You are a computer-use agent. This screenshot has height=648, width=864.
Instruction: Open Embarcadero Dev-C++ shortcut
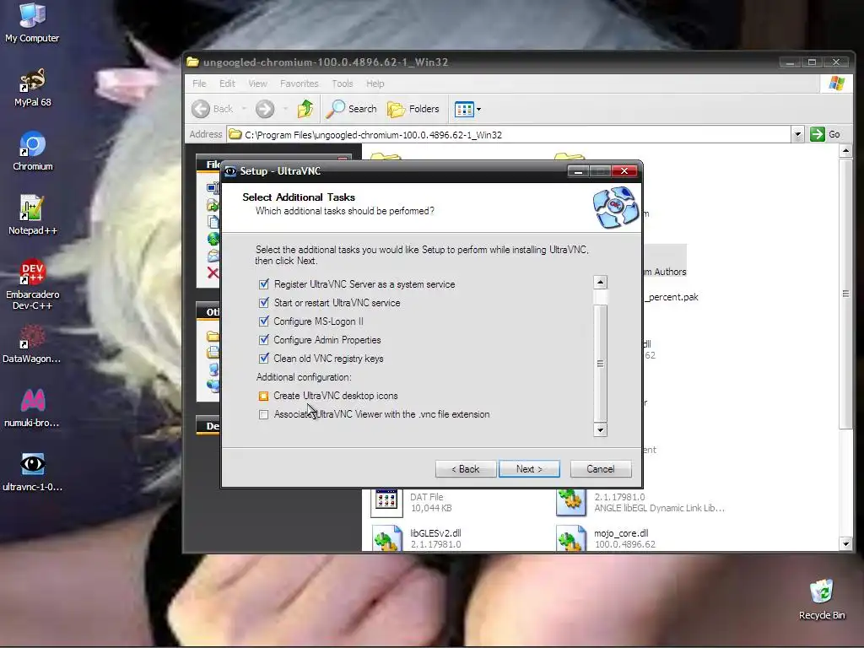33,285
